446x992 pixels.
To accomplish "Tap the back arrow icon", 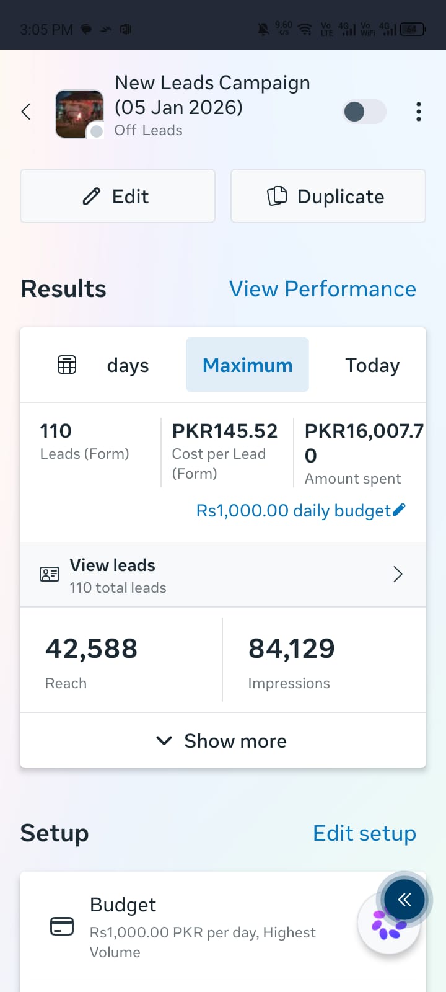I will click(x=26, y=112).
